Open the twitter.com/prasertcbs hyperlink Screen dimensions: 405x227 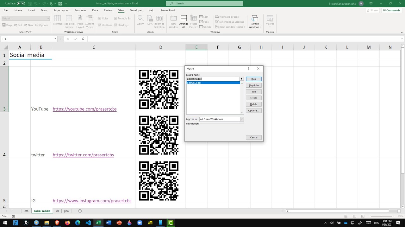[x=83, y=155]
